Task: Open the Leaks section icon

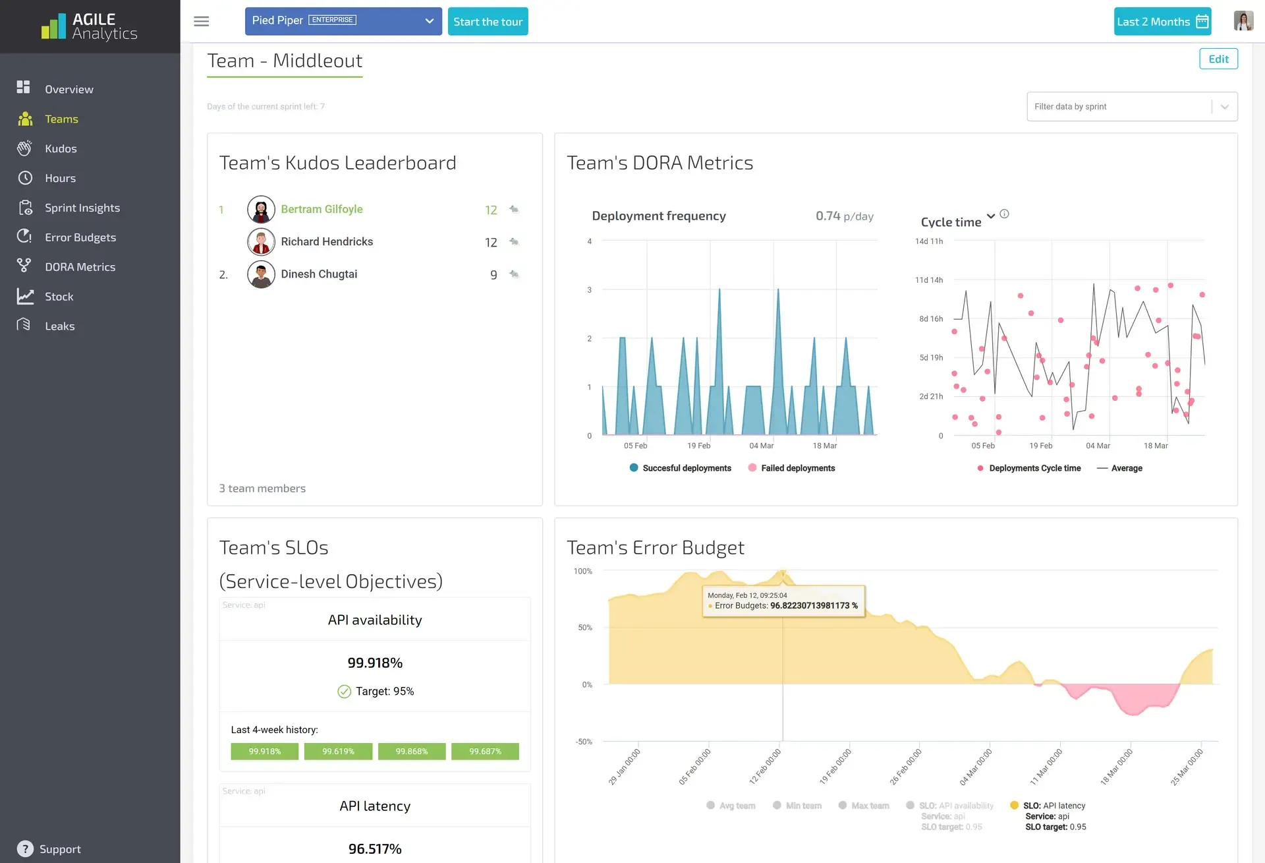Action: (x=23, y=325)
